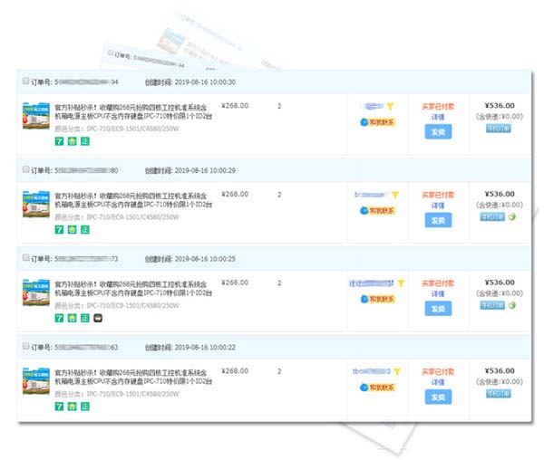Screen dimensions: 544x460
Task: Click the green 7-day return badge, first order
Action: (x=59, y=141)
